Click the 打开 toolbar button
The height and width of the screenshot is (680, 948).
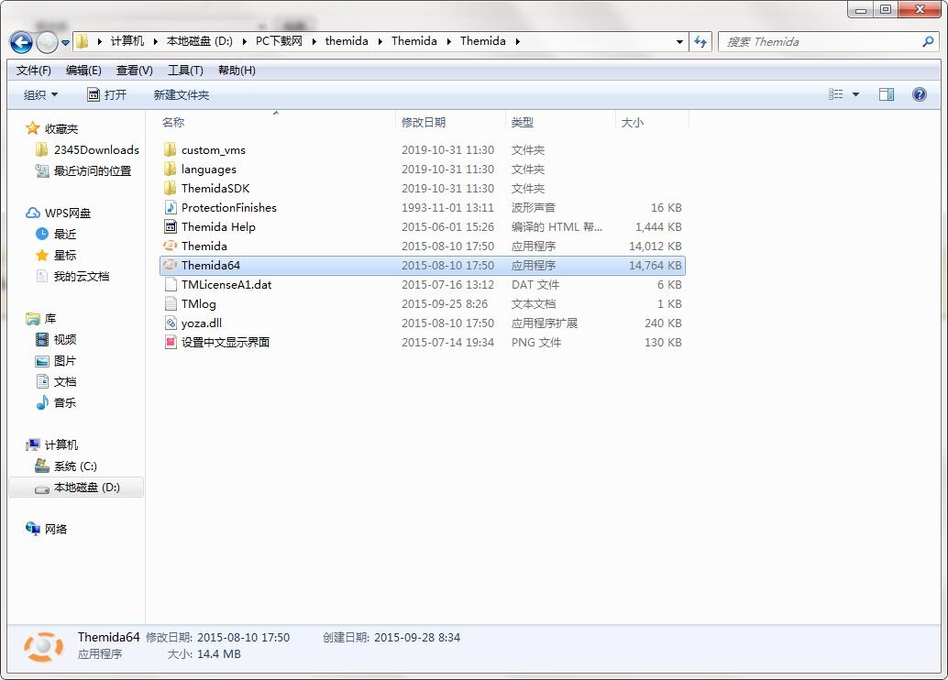107,95
